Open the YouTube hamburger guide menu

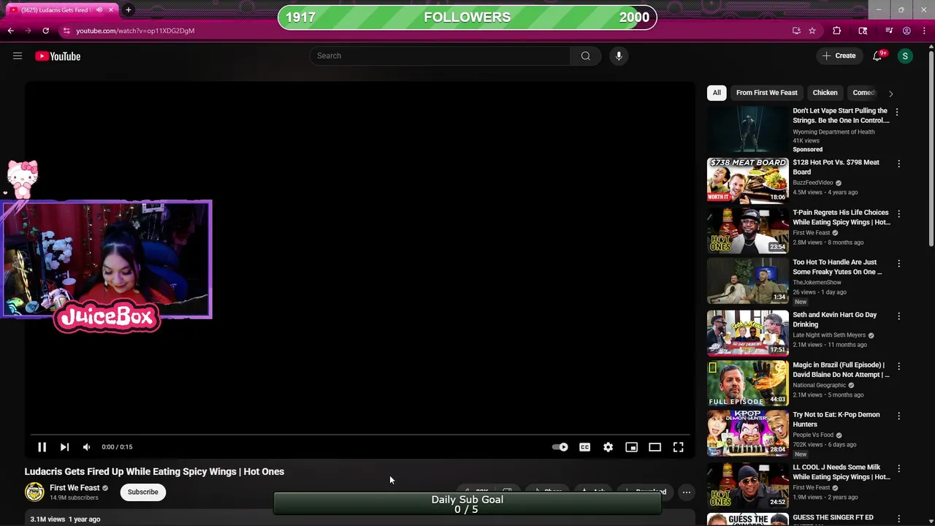[18, 56]
